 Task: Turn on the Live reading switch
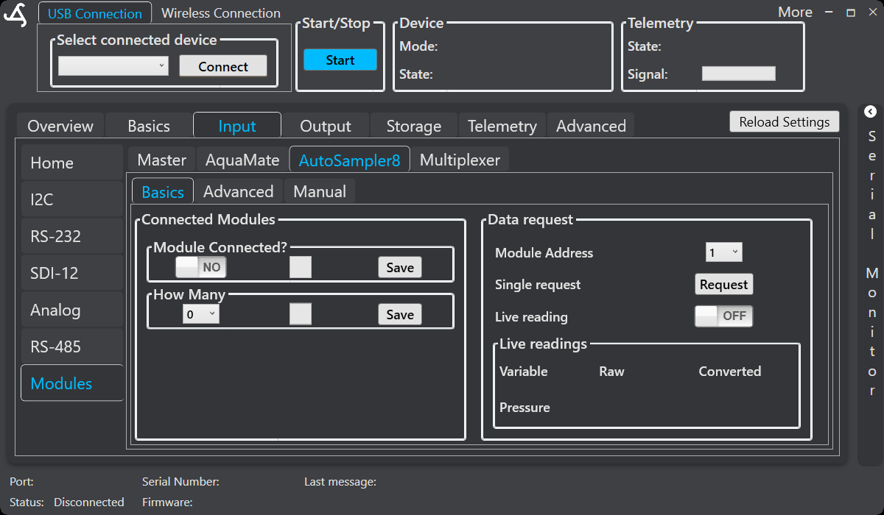coord(723,316)
